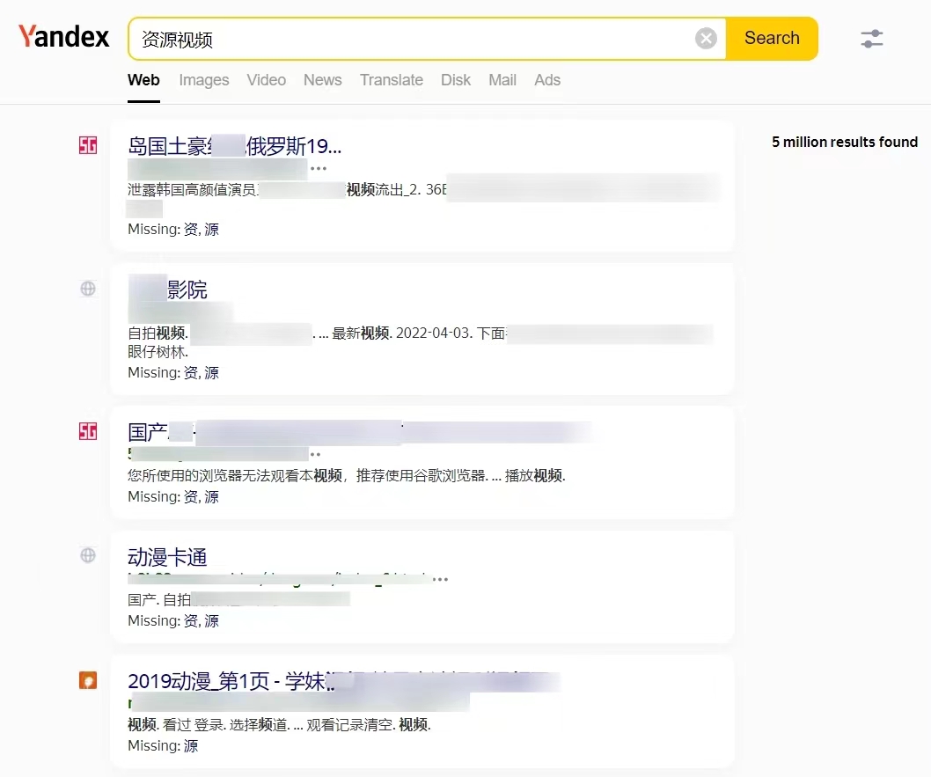The image size is (931, 777).
Task: Open the News tab
Action: click(322, 80)
